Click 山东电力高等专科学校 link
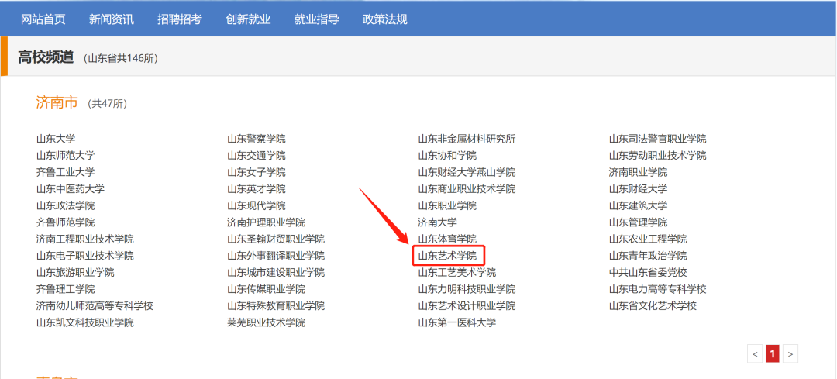The height and width of the screenshot is (379, 837). click(x=658, y=289)
